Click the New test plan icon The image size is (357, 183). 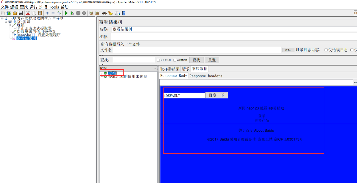3,13
